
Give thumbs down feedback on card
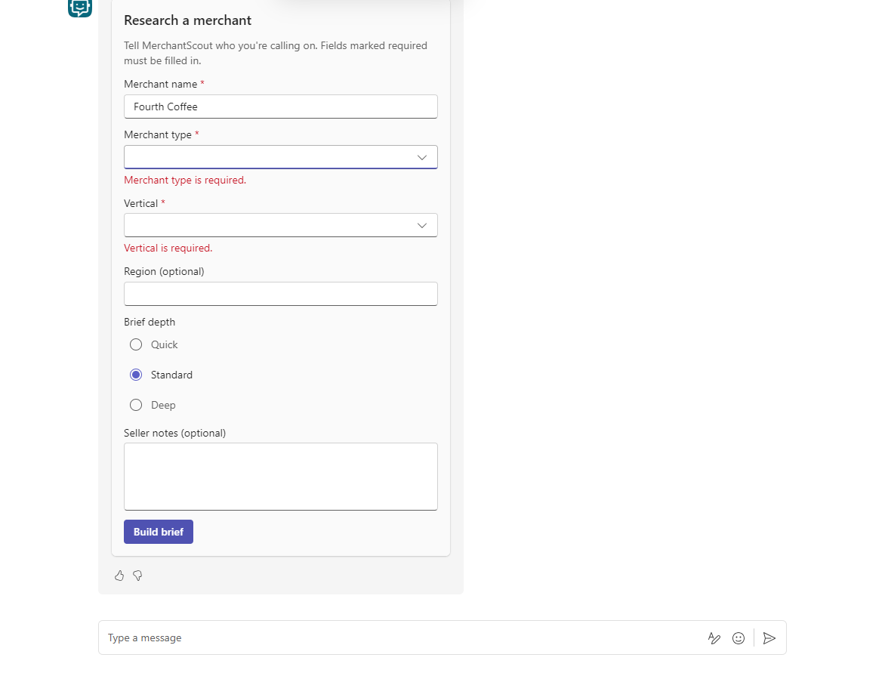click(x=137, y=576)
